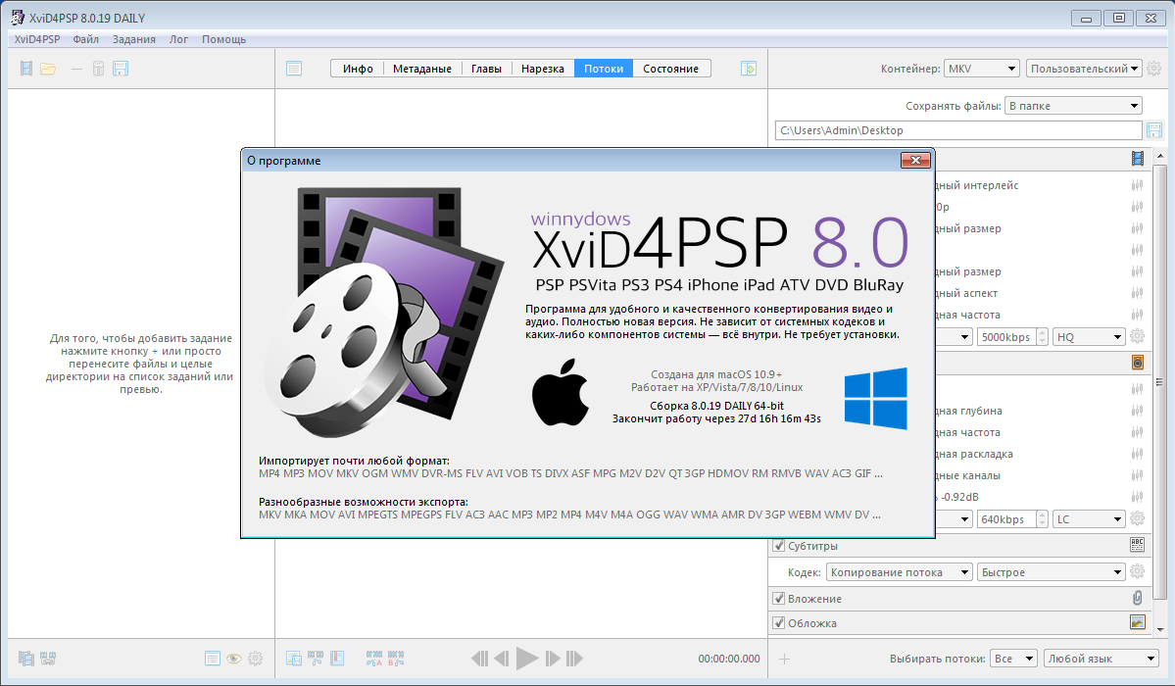
Task: Adjust the 640kbps bitrate stepper
Action: point(1042,518)
